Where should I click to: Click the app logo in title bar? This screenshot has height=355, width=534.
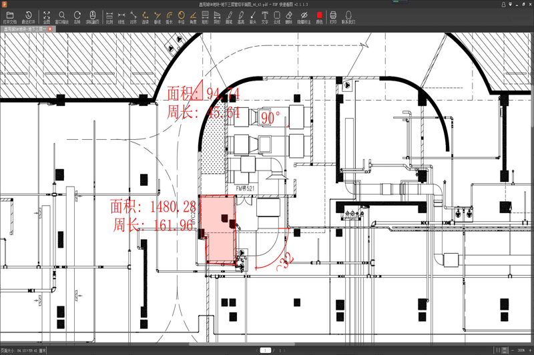[5, 5]
